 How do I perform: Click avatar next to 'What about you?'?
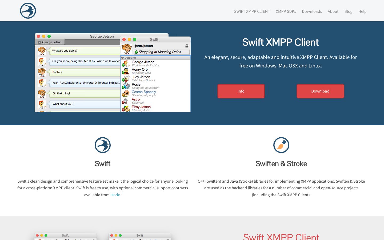pos(42,104)
